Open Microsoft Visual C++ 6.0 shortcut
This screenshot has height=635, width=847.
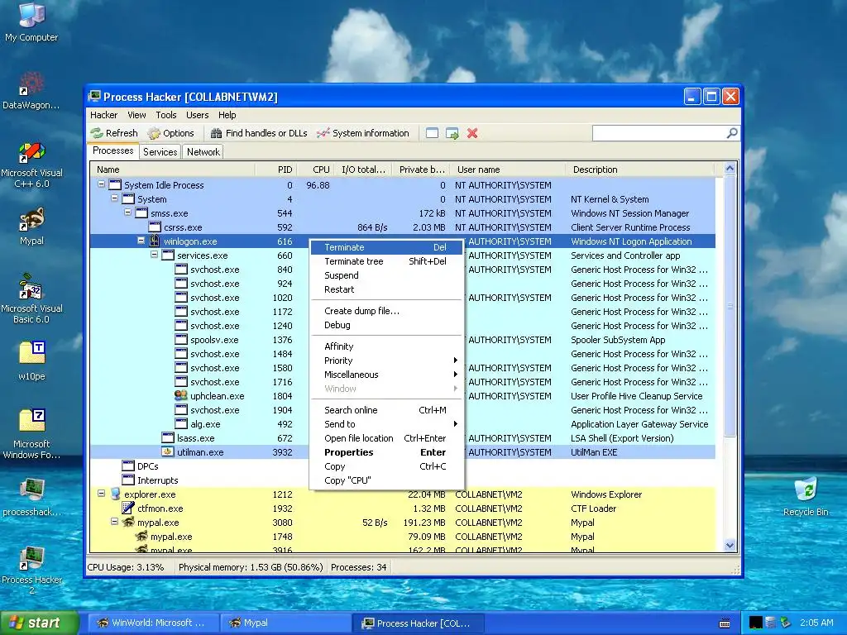(x=31, y=165)
